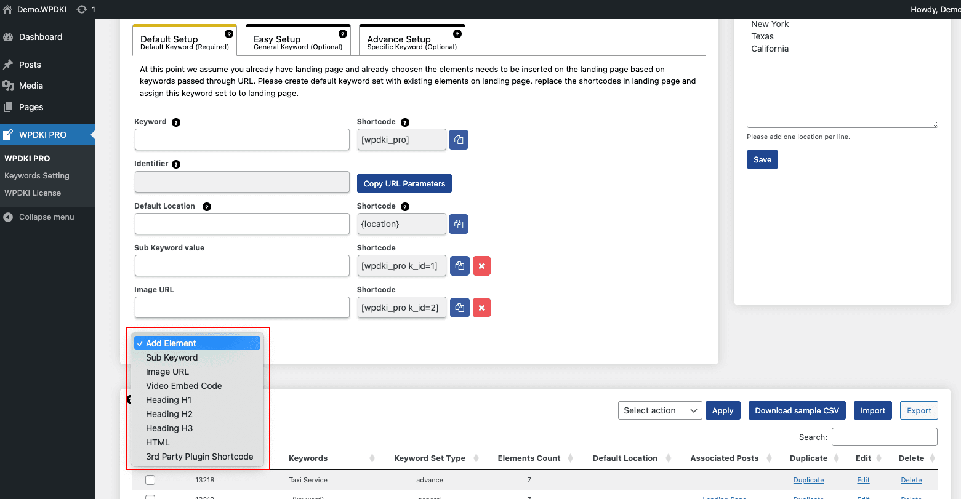Screen dimensions: 961x499
Task: Click the Apply button
Action: [723, 410]
